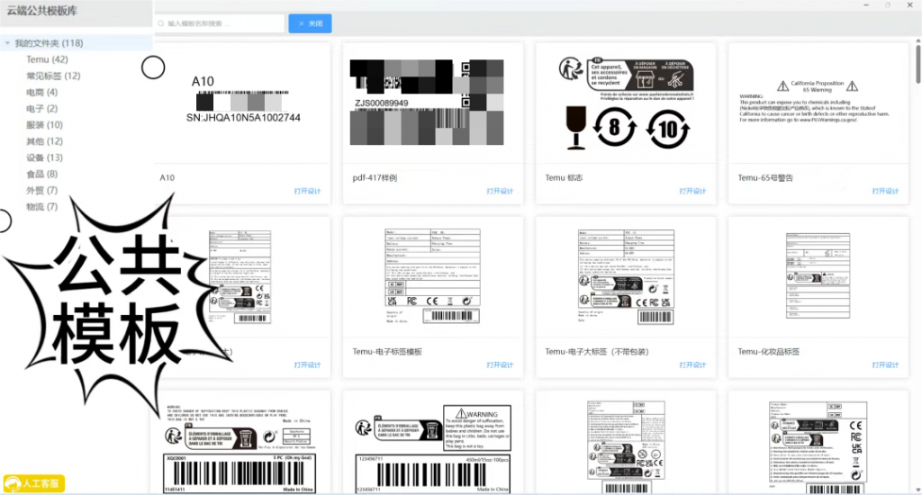Open design for Temu-化妆品标签
The width and height of the screenshot is (922, 495).
pos(885,365)
